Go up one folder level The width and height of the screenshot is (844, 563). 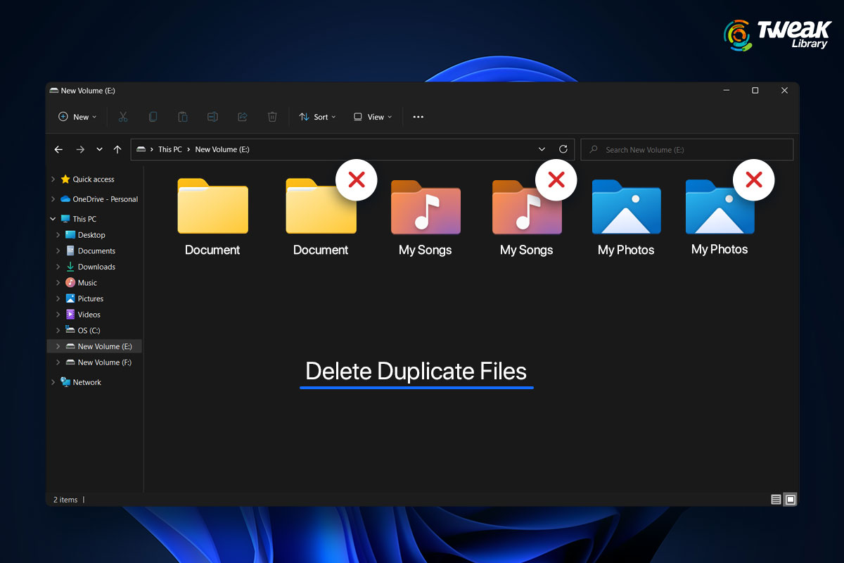117,149
